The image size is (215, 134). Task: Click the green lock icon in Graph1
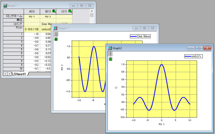(56, 39)
